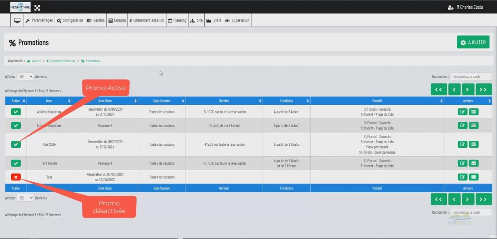Toggle active checkmark for Enfant nombreux row

16,126
